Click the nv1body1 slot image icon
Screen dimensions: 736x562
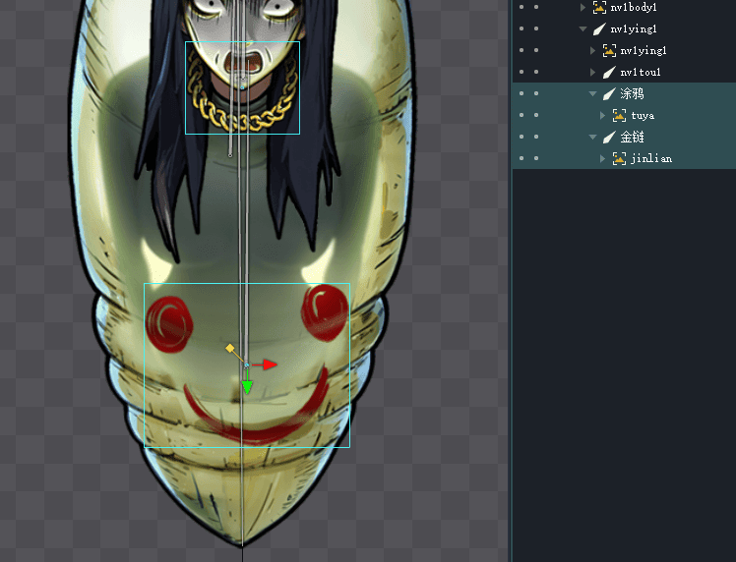point(599,7)
